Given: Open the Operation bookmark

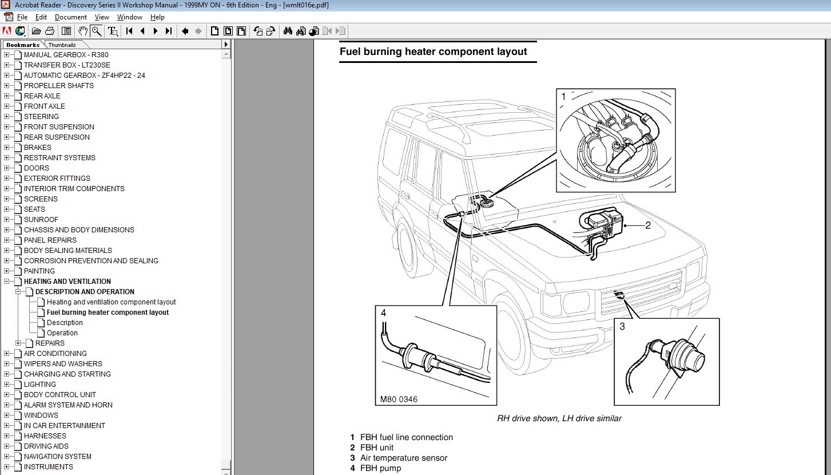Looking at the screenshot, I should point(62,333).
